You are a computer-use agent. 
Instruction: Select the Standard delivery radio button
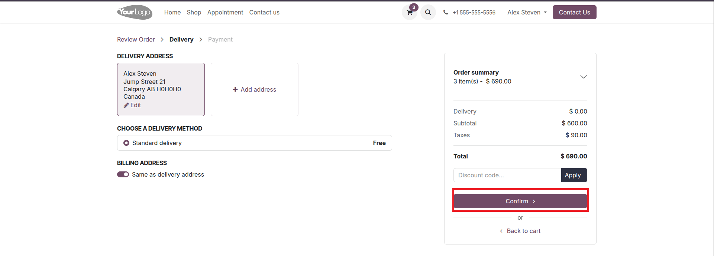pos(126,143)
